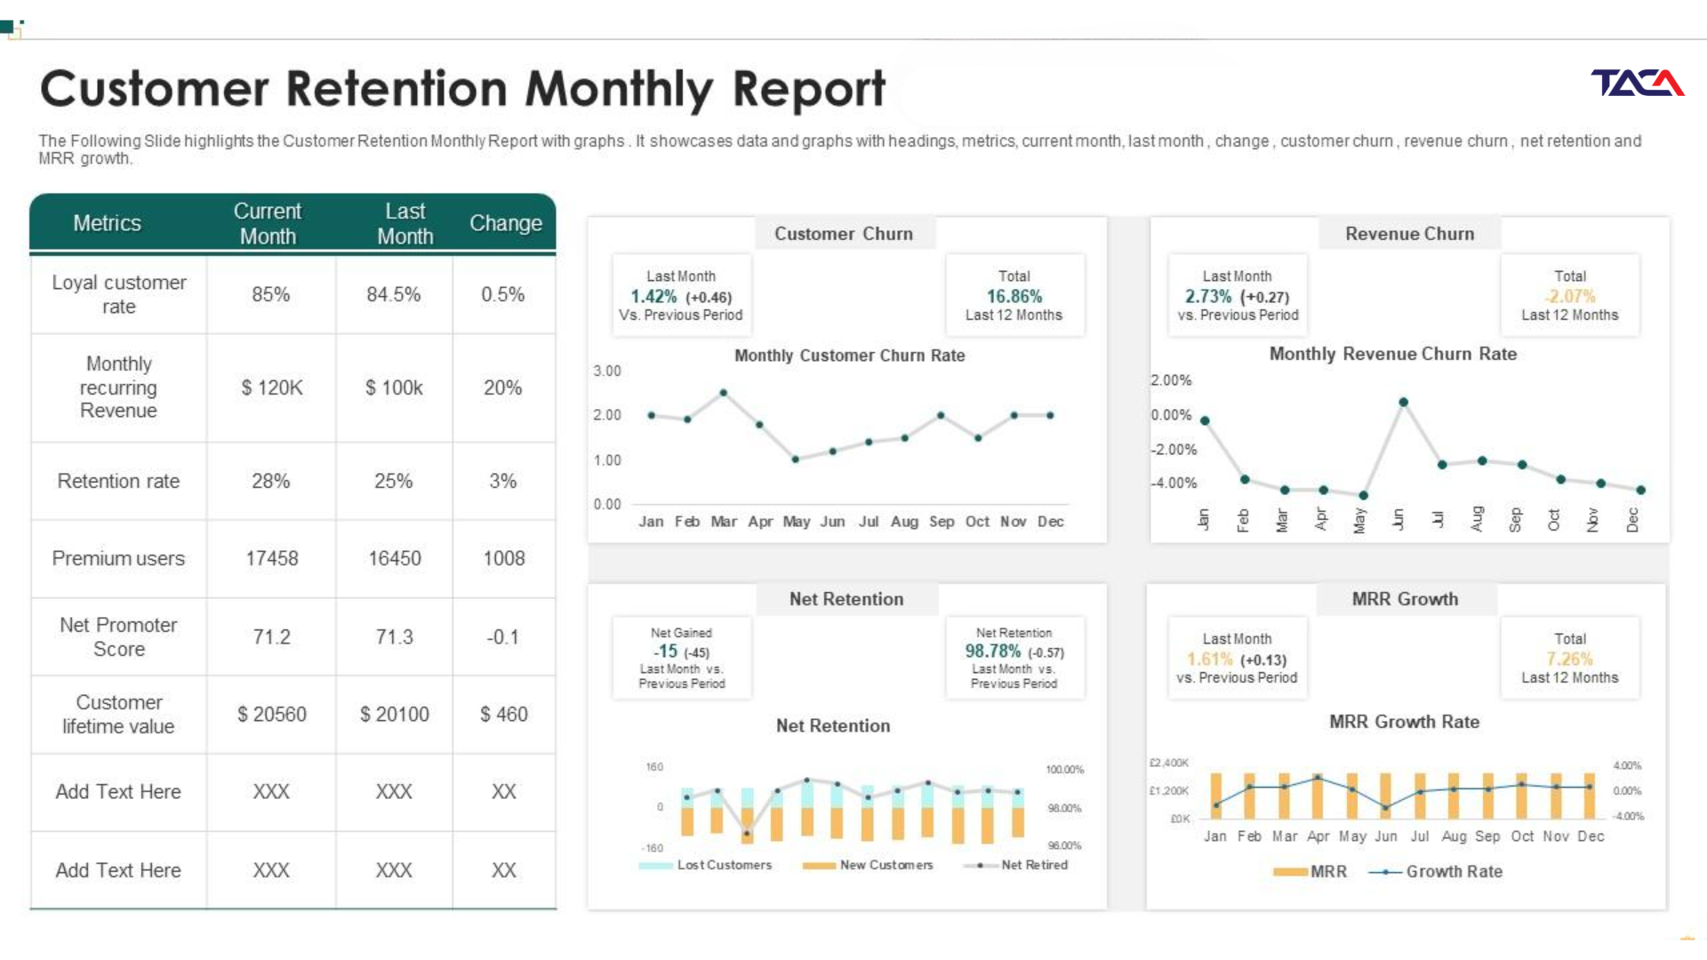
Task: Click the Change column header
Action: tap(505, 223)
